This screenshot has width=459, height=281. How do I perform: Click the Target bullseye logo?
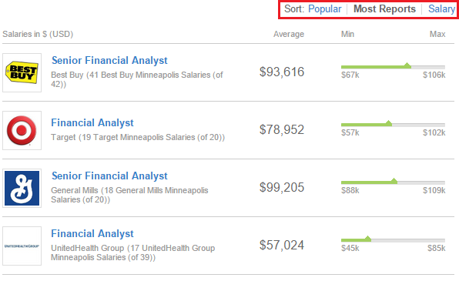[22, 130]
